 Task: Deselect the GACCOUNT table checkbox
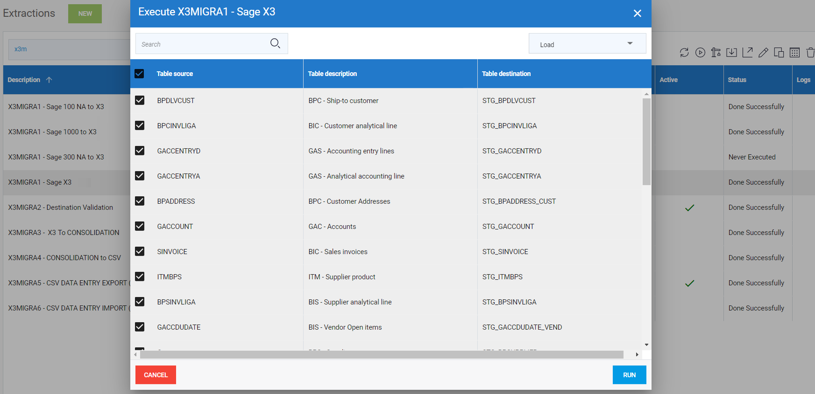(140, 226)
